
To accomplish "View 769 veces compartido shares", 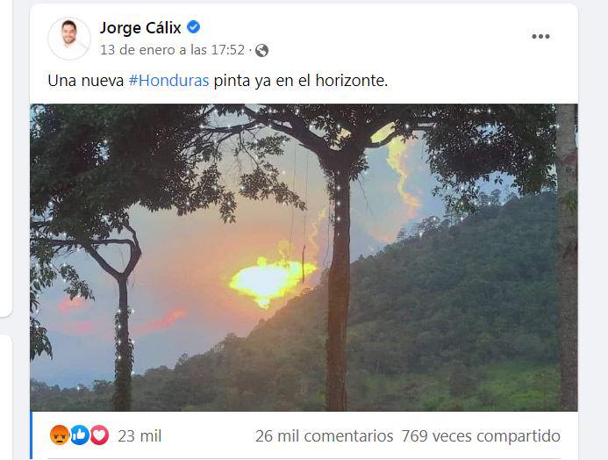I will [481, 436].
